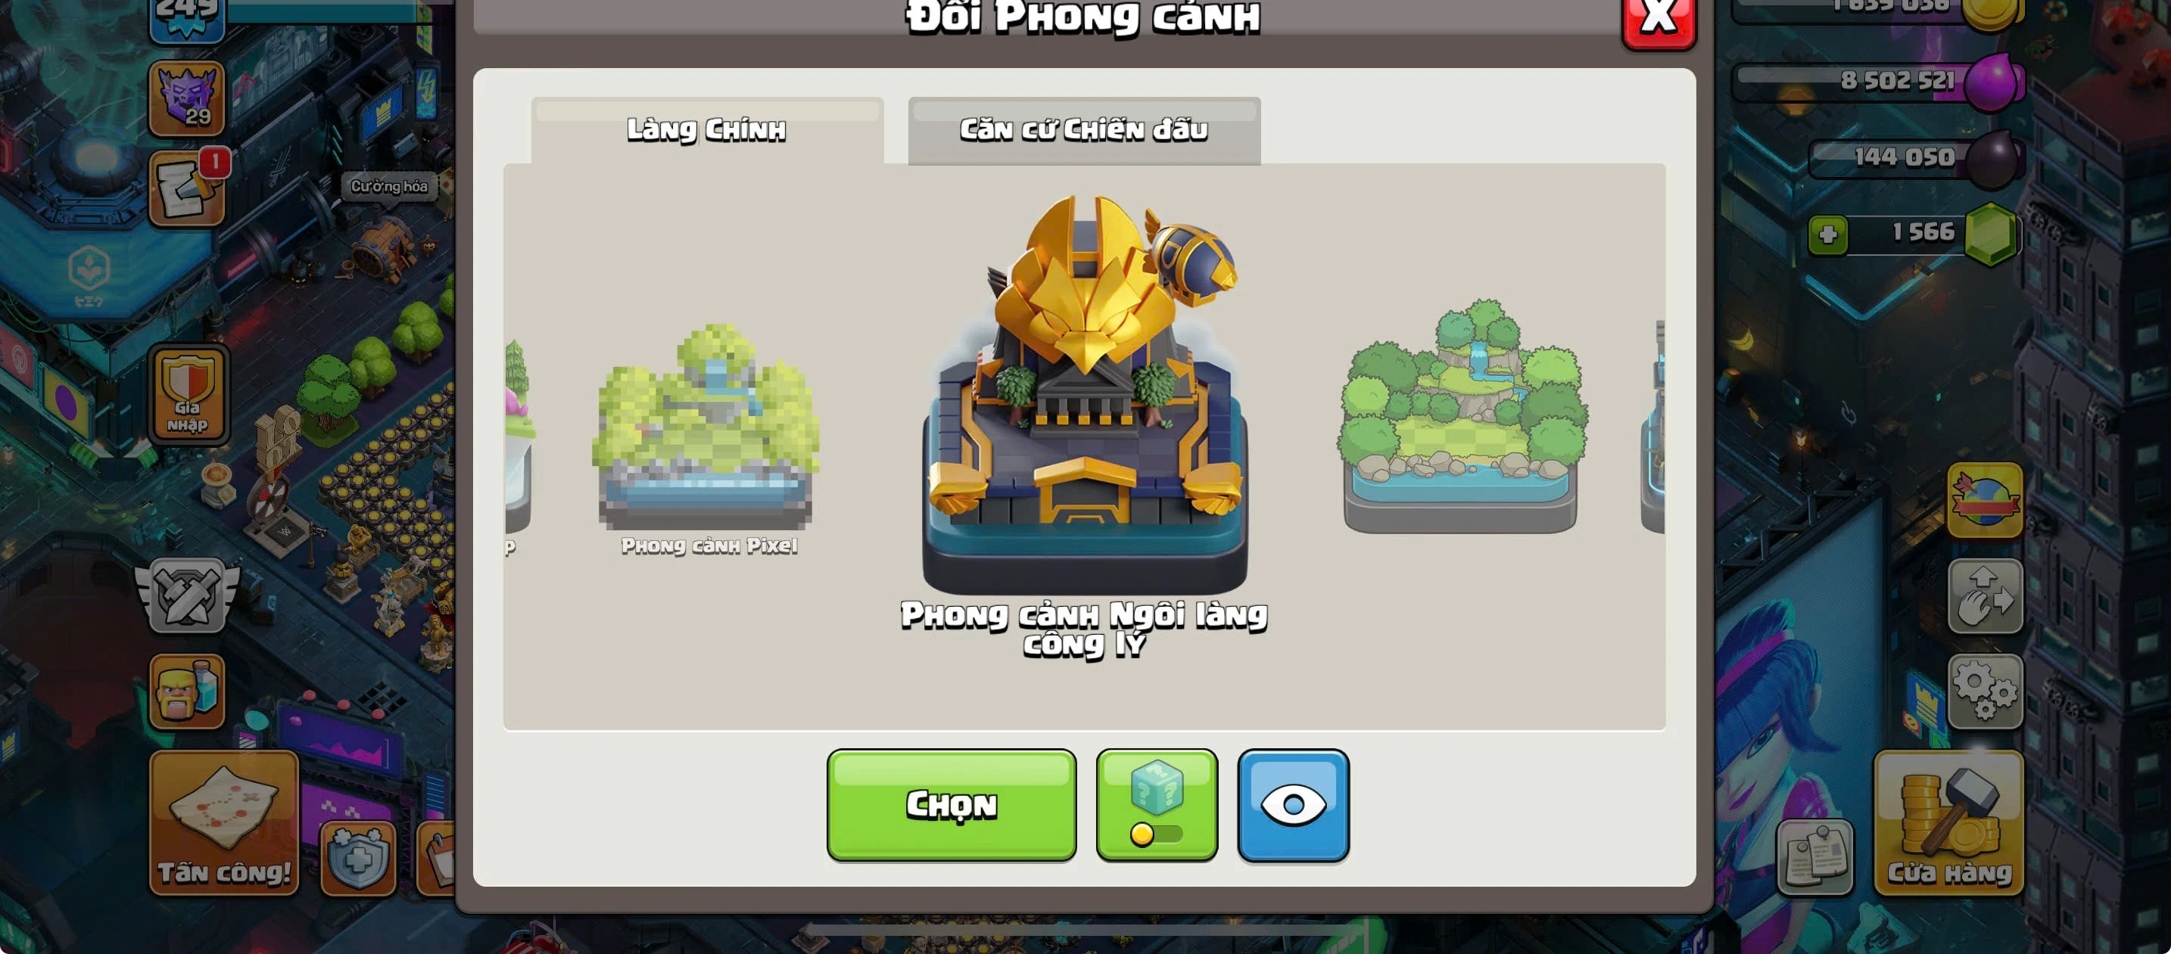Screen dimensions: 2171x954
Task: Add gems with green plus button
Action: click(x=1827, y=233)
